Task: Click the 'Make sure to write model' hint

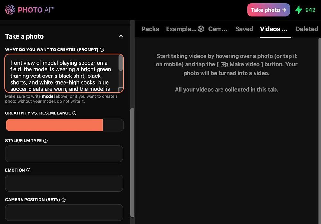Action: (x=61, y=99)
